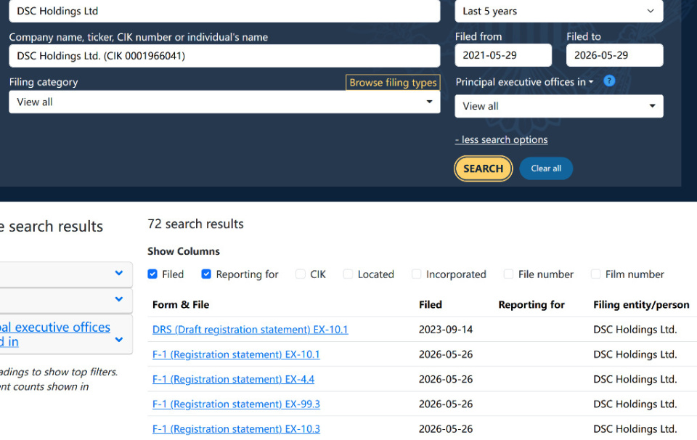
Task: Click the 72 search results text
Action: (195, 224)
